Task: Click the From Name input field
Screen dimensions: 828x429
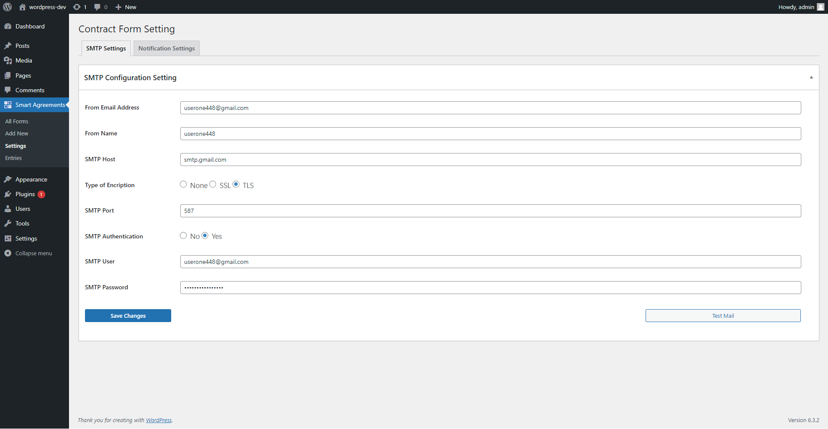Action: (491, 134)
